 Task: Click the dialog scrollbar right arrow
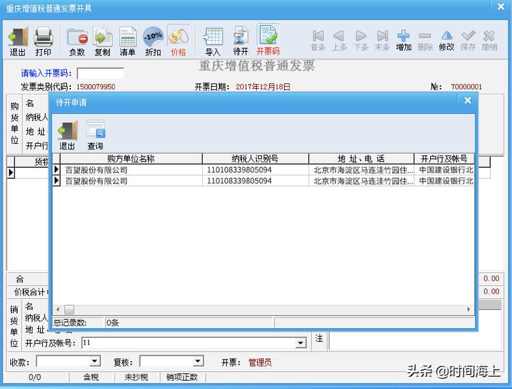click(469, 309)
